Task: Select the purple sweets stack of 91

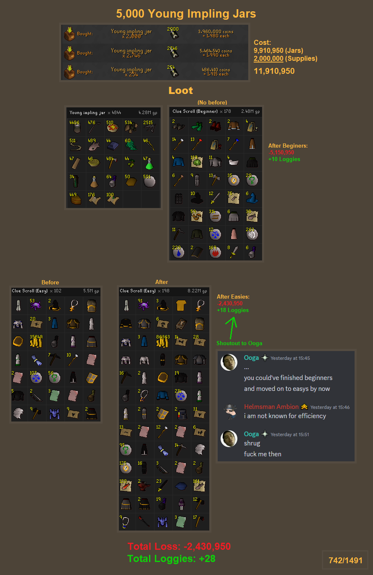Action: point(145,305)
